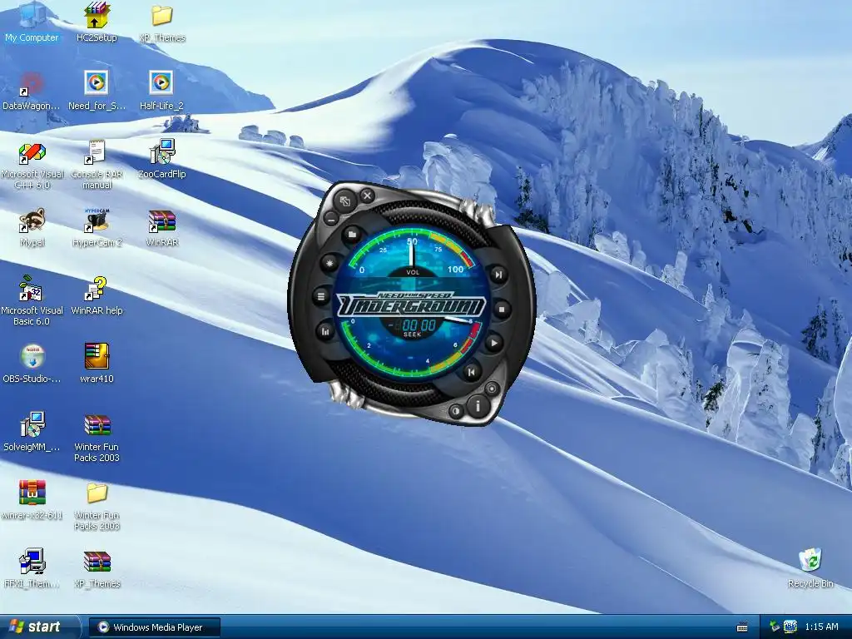Viewport: 852px width, 639px height.
Task: Play the track in the Underground skin player
Action: coord(493,343)
